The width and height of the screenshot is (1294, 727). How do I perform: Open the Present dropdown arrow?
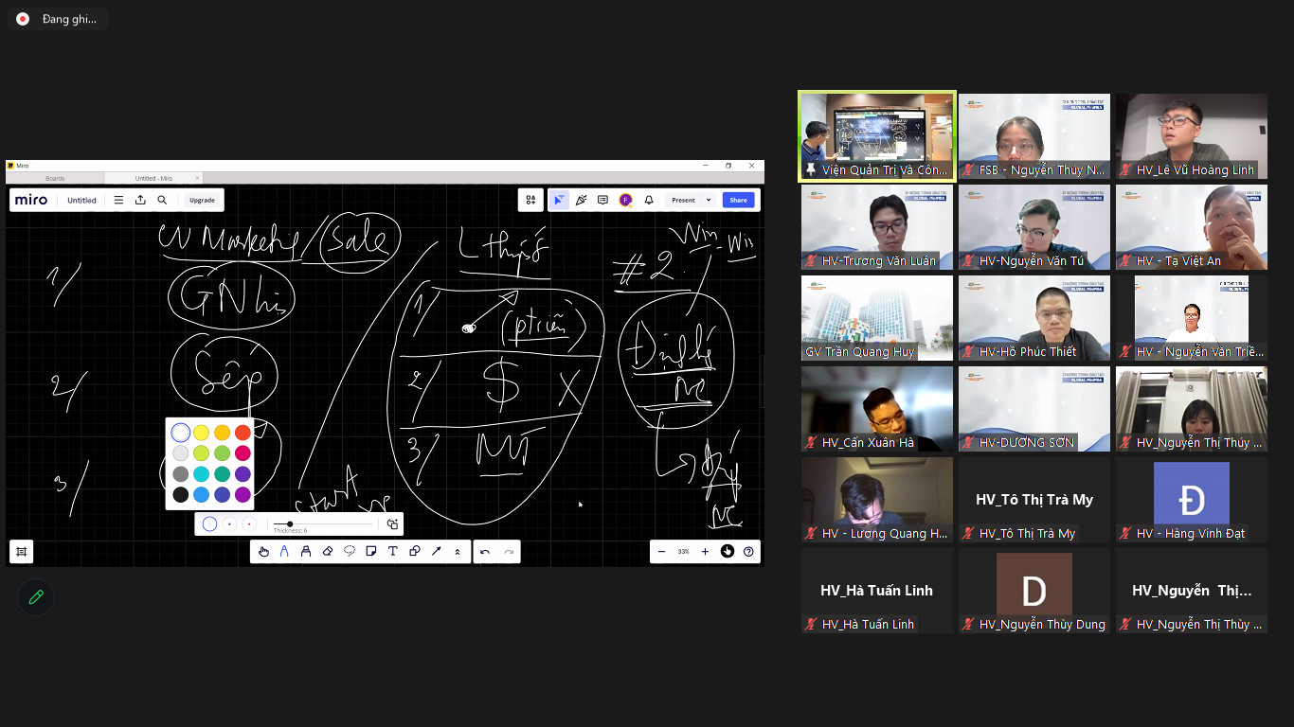(709, 200)
